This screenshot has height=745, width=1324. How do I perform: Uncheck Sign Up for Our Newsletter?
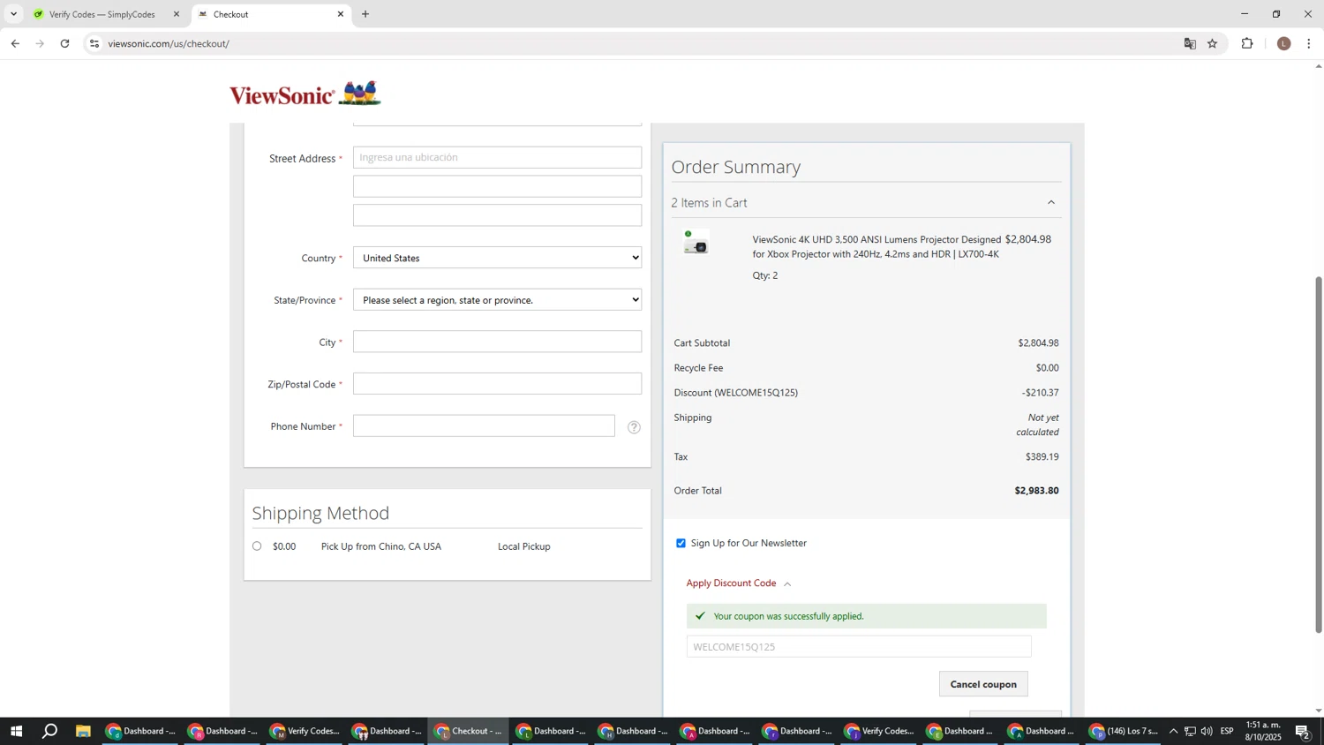point(681,544)
